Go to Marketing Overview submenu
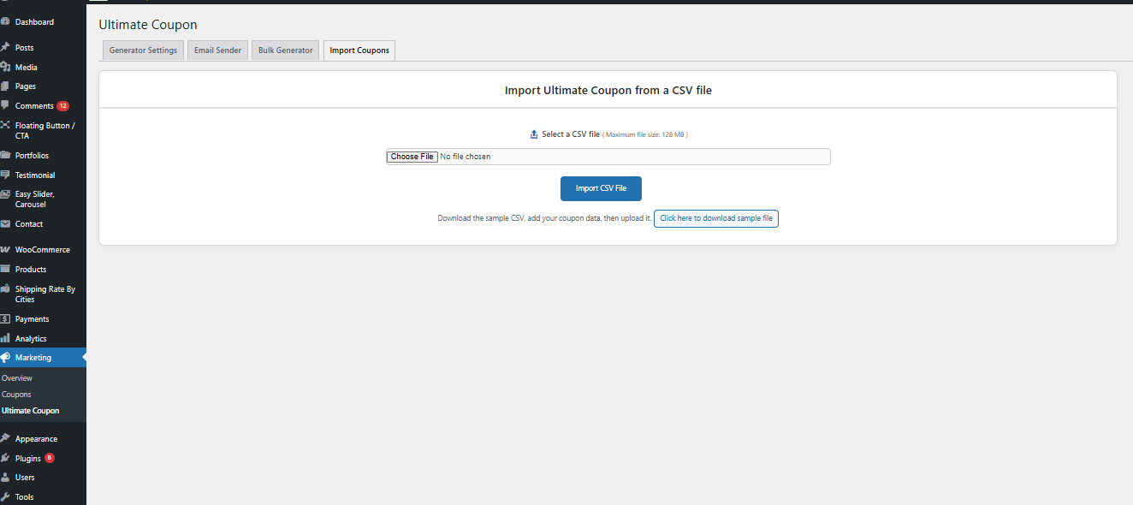Viewport: 1133px width, 505px height. pyautogui.click(x=17, y=378)
